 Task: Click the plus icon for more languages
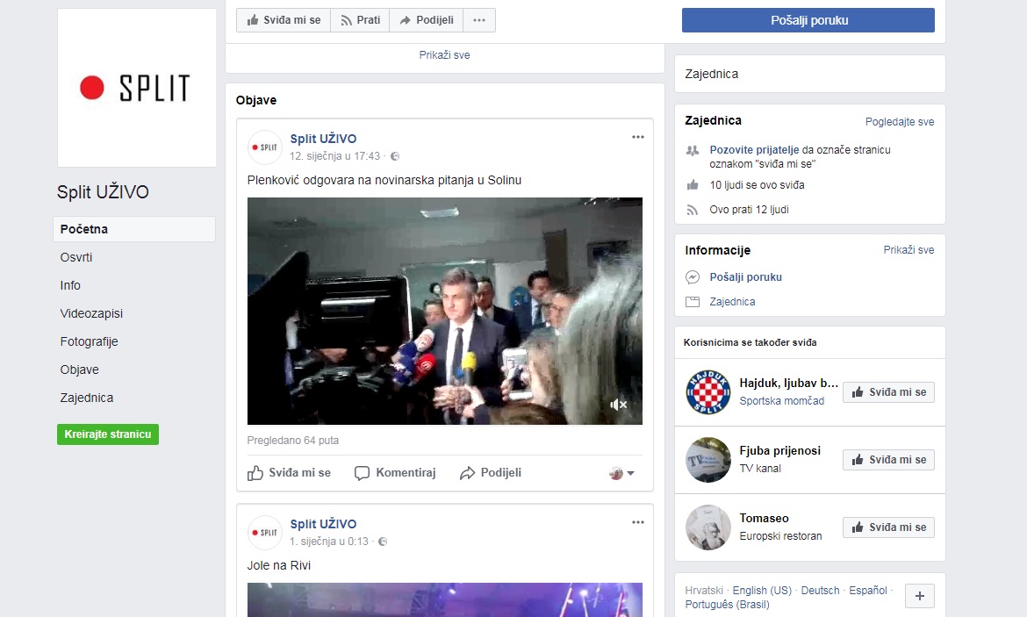(919, 596)
